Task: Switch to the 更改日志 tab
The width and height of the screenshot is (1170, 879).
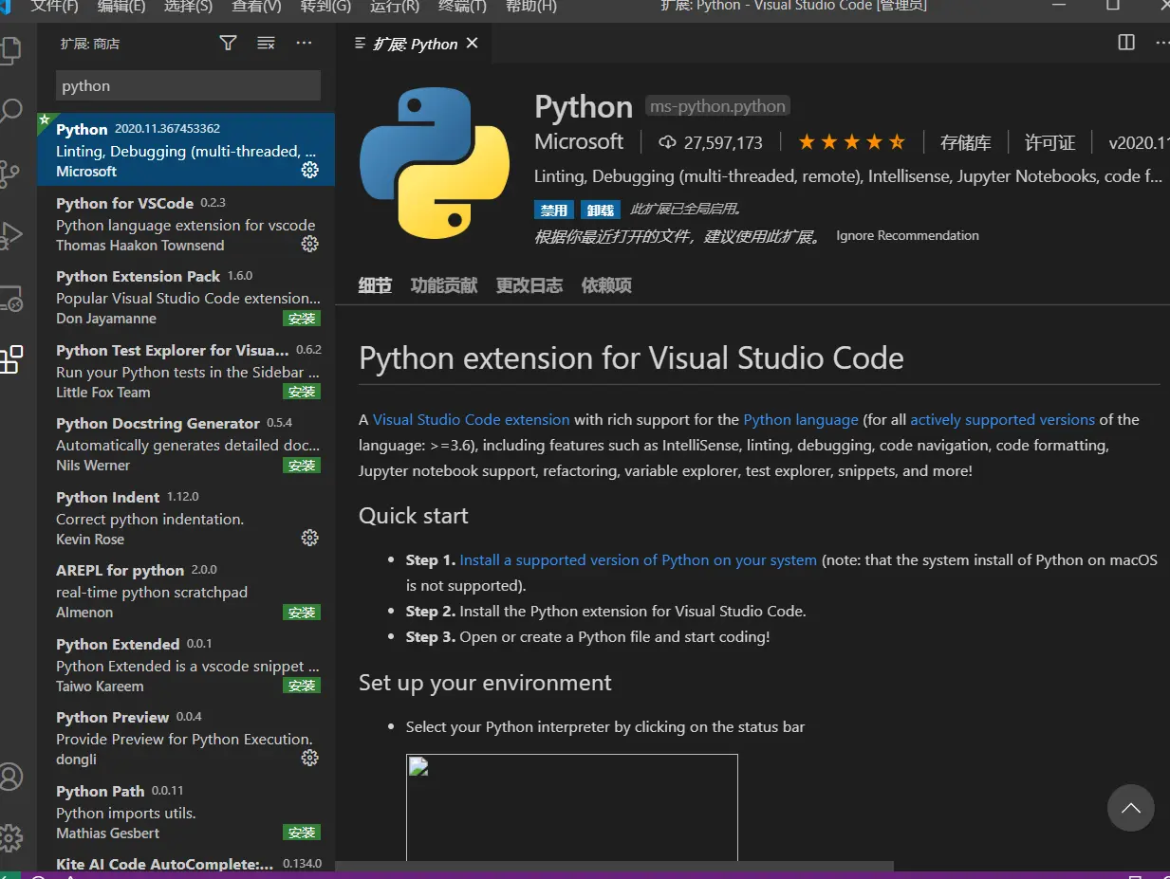Action: (529, 285)
